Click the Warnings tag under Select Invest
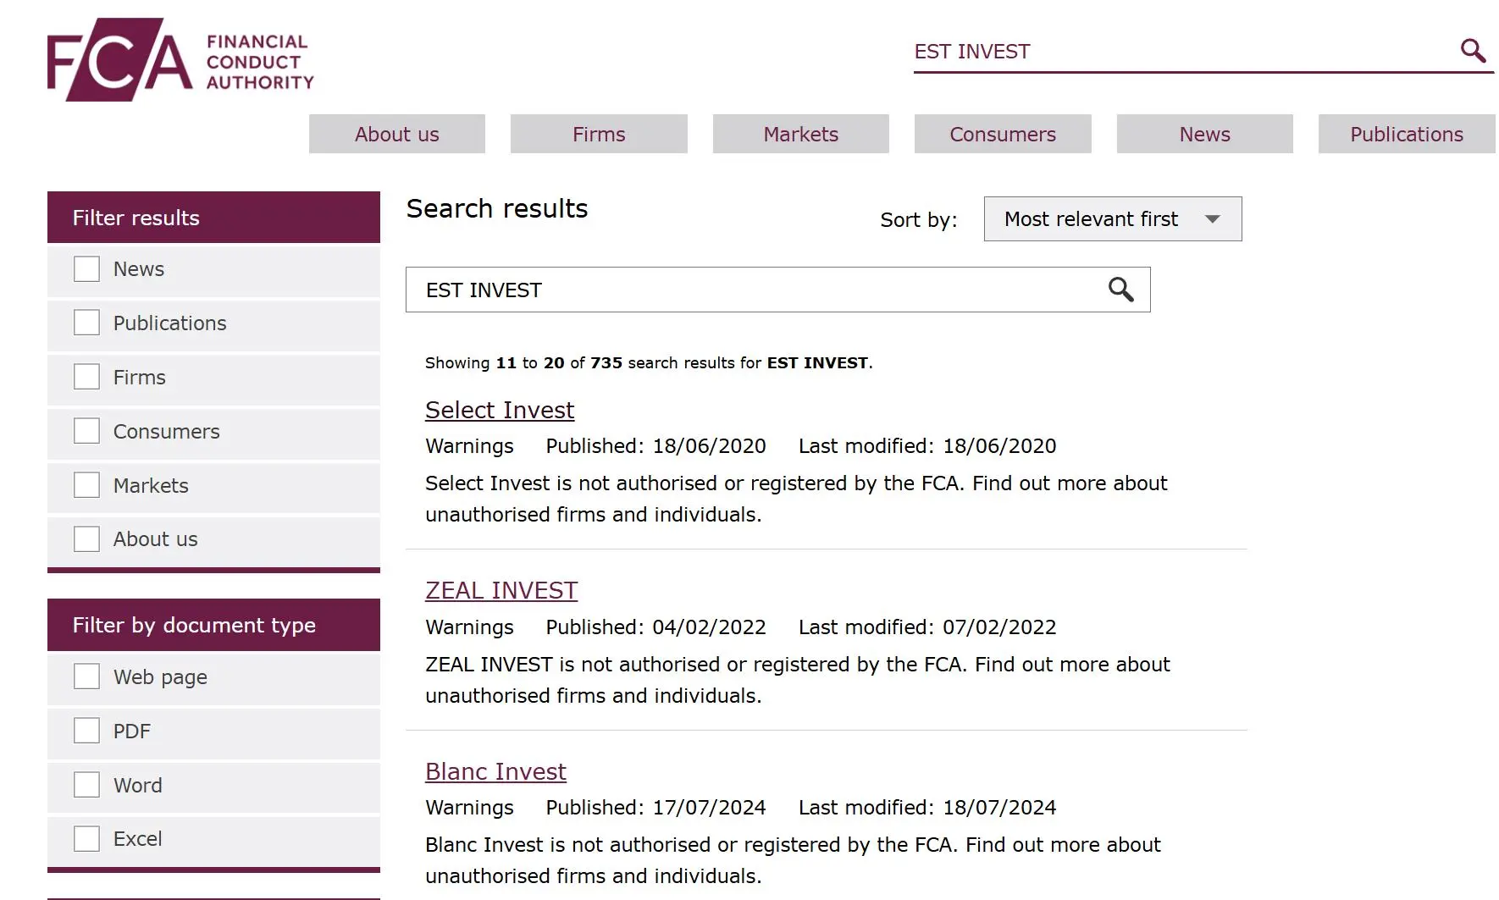1499x900 pixels. pyautogui.click(x=469, y=446)
